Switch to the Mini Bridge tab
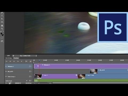Viewport: 128px width, 96px height. click(9, 58)
